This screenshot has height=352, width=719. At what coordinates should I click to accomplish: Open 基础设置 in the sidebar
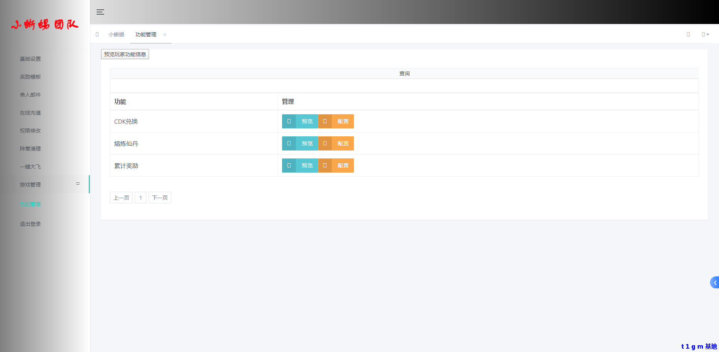pos(30,59)
